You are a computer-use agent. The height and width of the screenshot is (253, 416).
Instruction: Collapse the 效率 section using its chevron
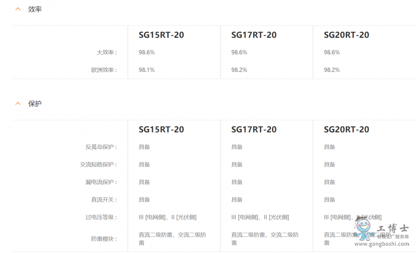(18, 9)
